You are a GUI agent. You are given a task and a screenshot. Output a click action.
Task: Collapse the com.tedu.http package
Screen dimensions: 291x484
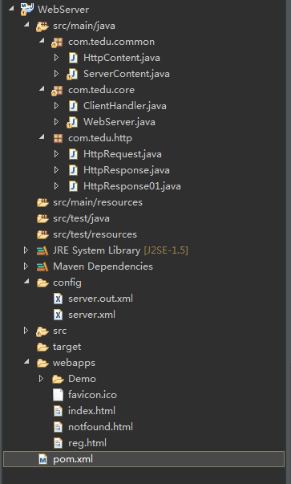tap(42, 136)
